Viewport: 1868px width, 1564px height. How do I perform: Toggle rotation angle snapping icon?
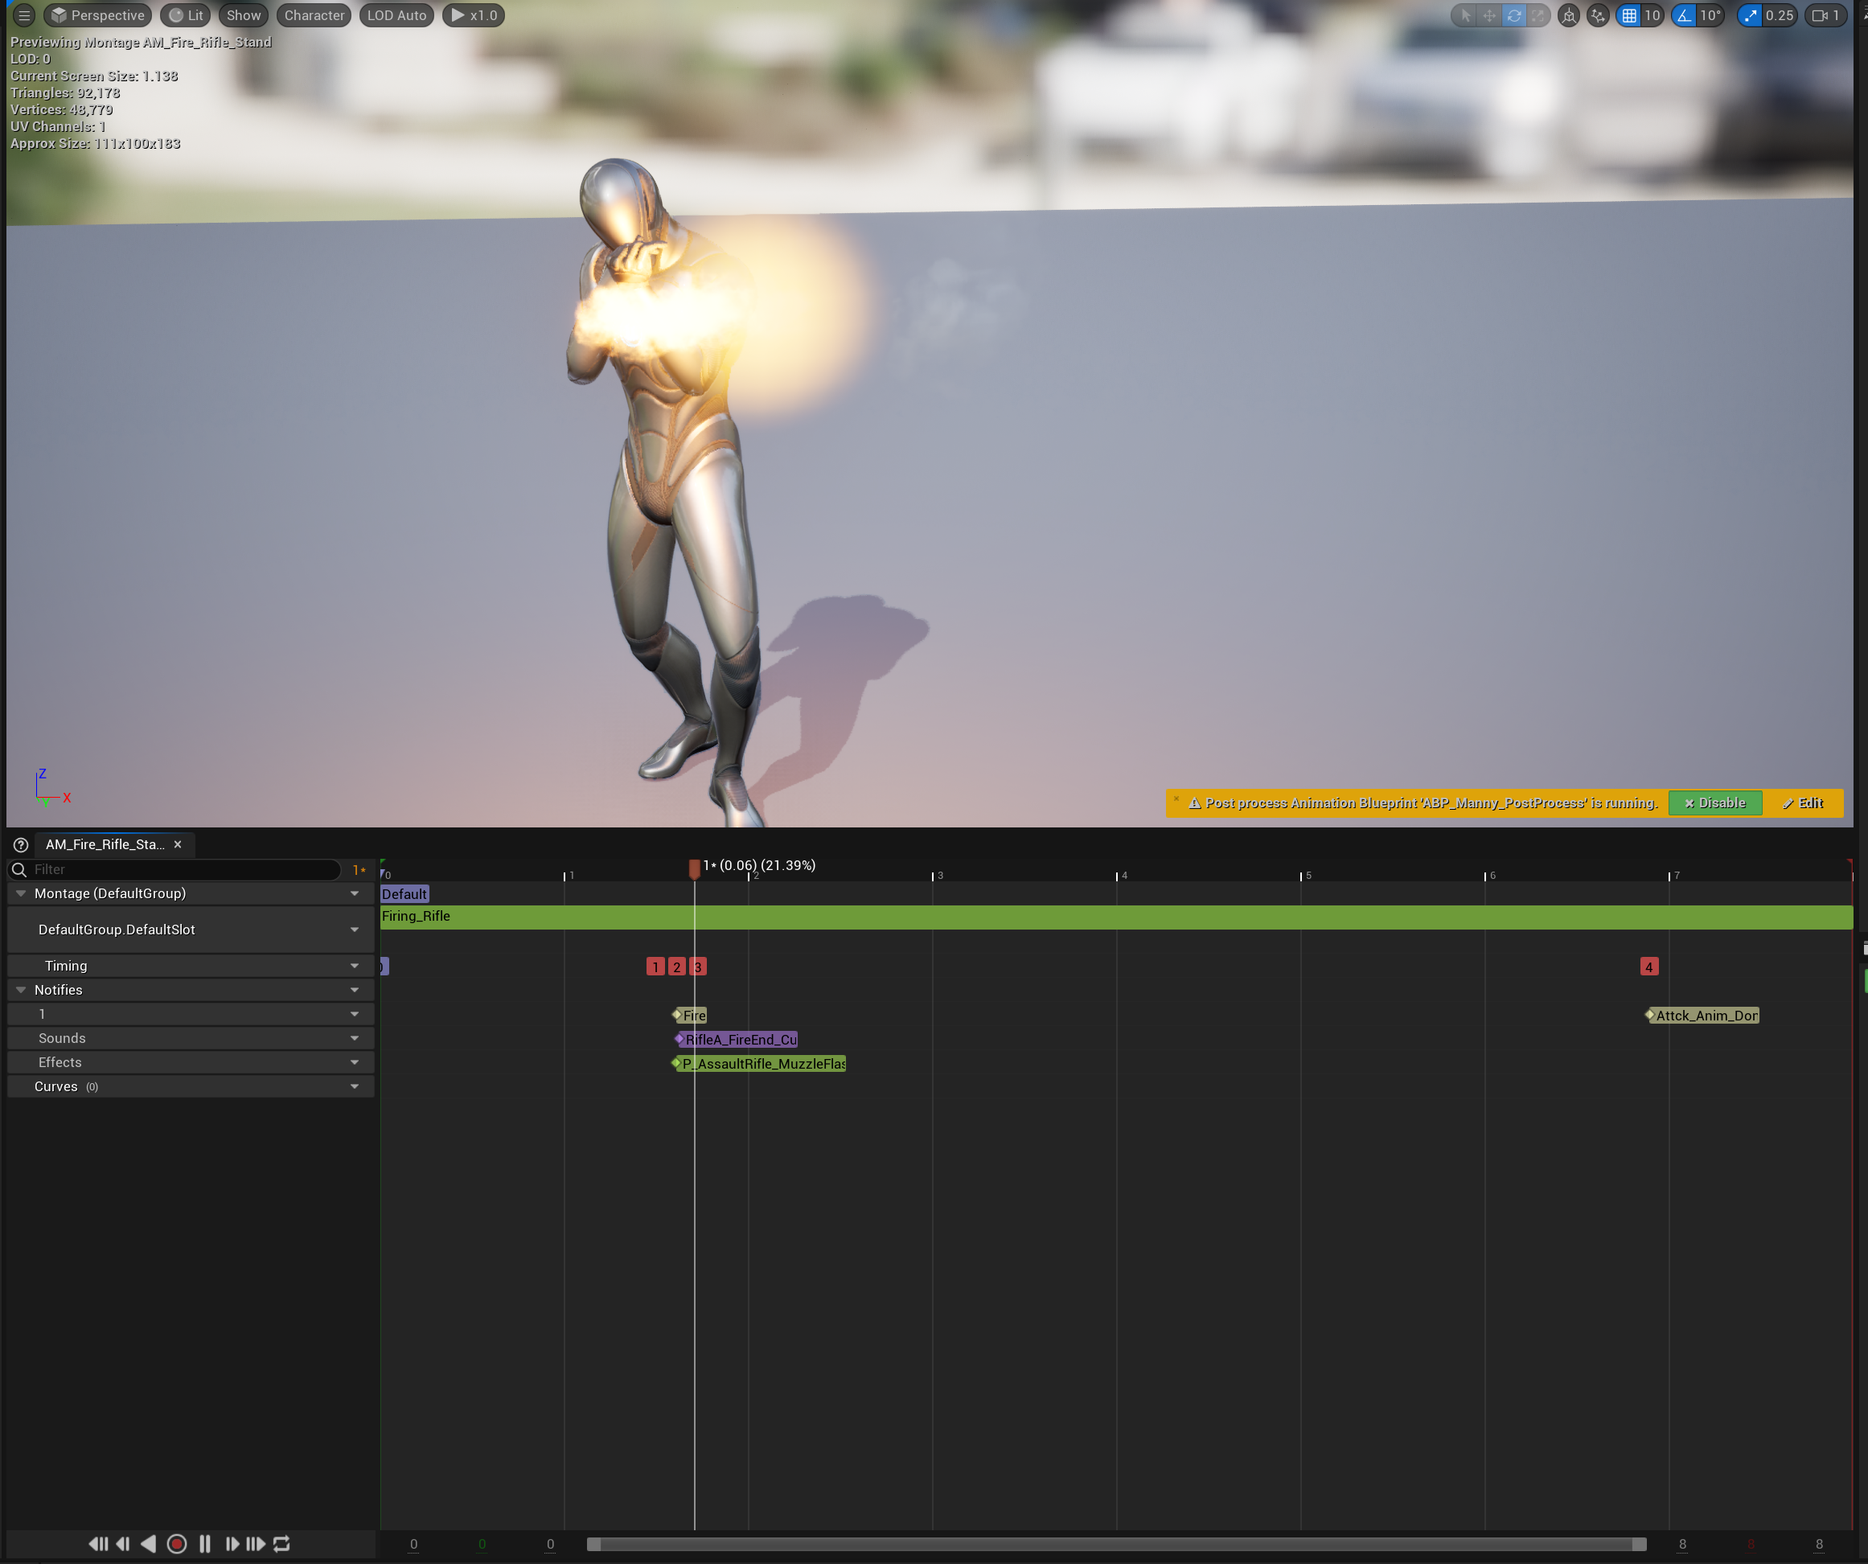pyautogui.click(x=1685, y=15)
